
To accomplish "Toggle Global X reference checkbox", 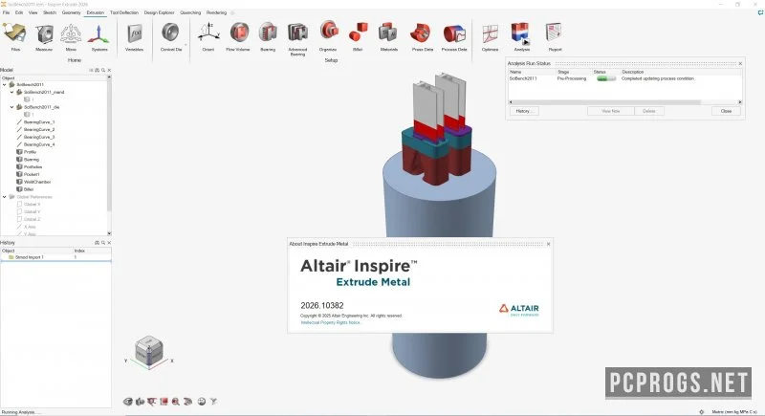I will coord(19,205).
